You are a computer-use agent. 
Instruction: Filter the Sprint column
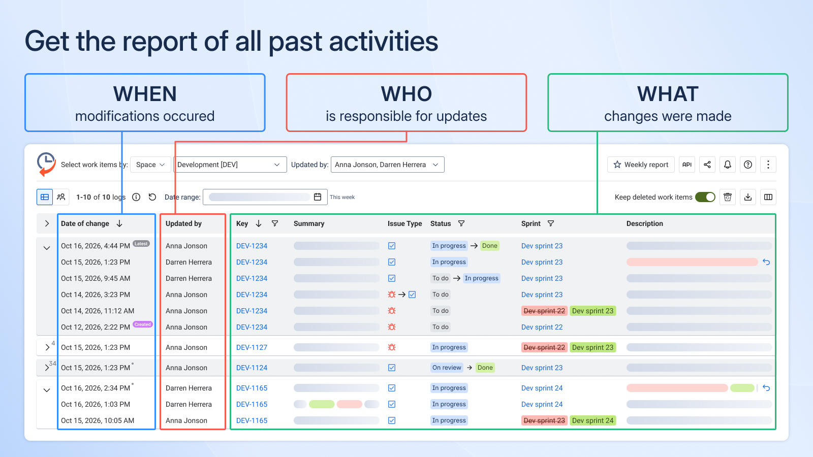pyautogui.click(x=551, y=223)
